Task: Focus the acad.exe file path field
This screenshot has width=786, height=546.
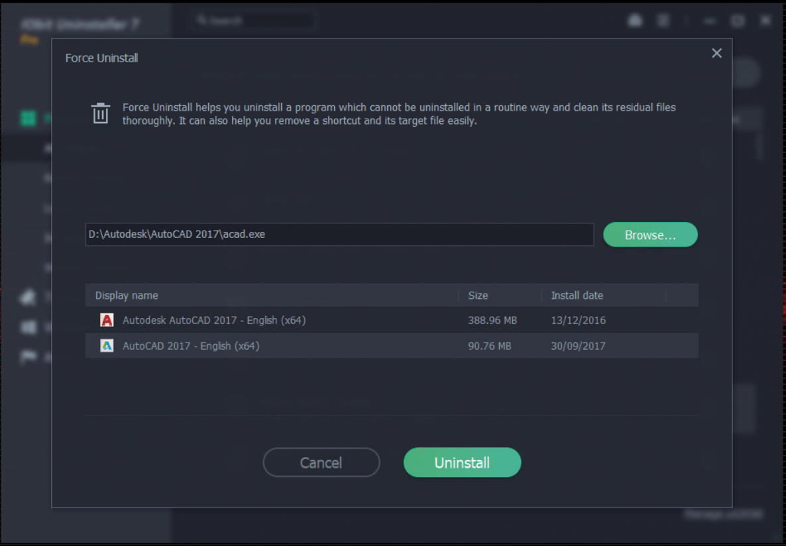Action: pos(339,234)
